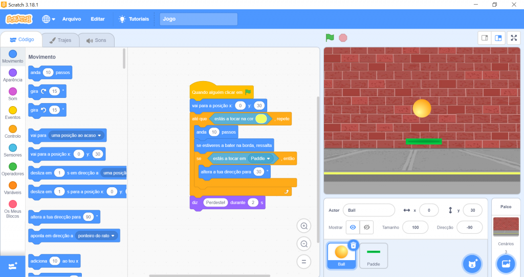The height and width of the screenshot is (277, 524).
Task: Show the sprite with the eye button
Action: 353,228
